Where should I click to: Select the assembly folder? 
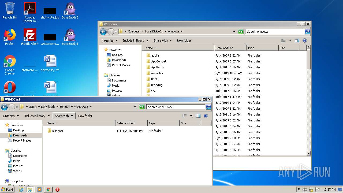click(x=157, y=73)
